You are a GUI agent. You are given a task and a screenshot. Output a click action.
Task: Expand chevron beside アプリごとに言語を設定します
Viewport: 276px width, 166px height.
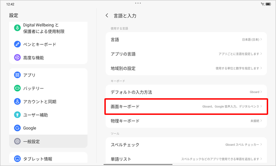pos(261,53)
